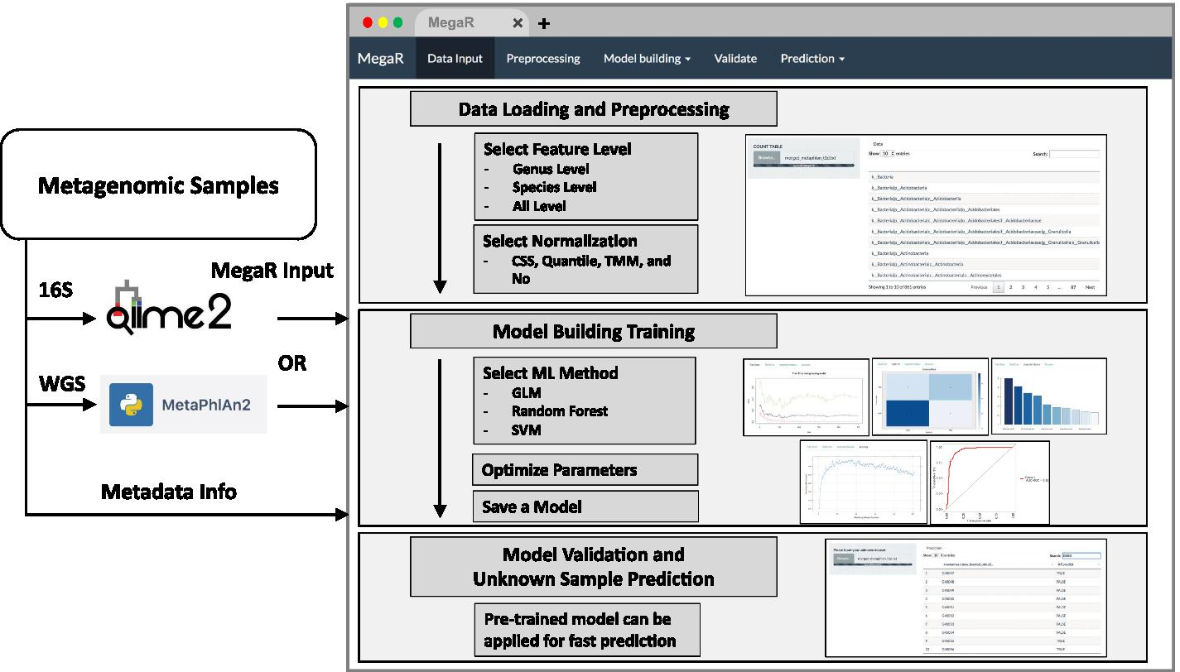Open a new browser tab with plus
This screenshot has width=1180, height=672.
[x=544, y=23]
